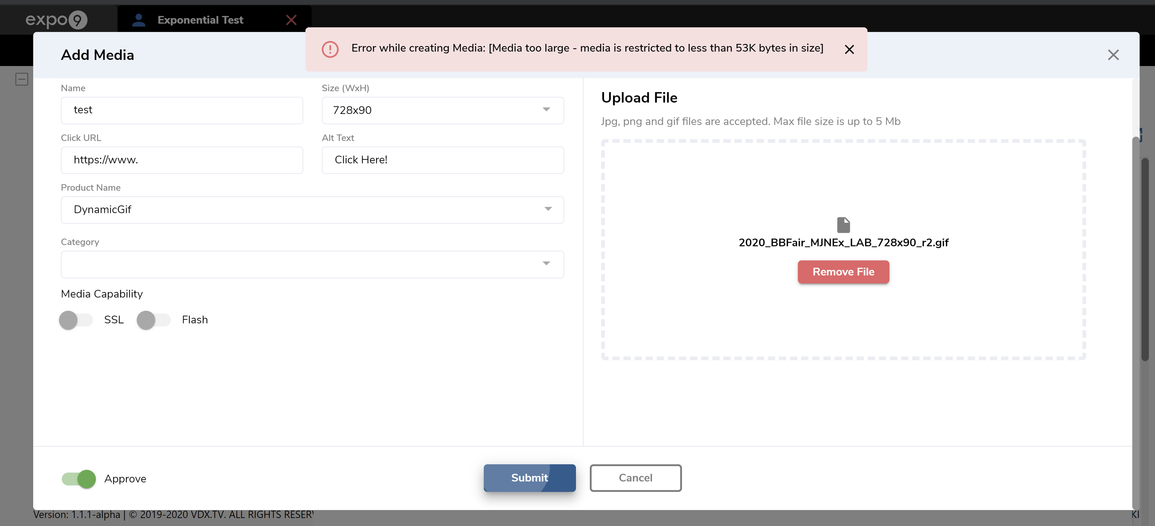Remove the uploaded gif file
This screenshot has height=526, width=1155.
[x=843, y=271]
